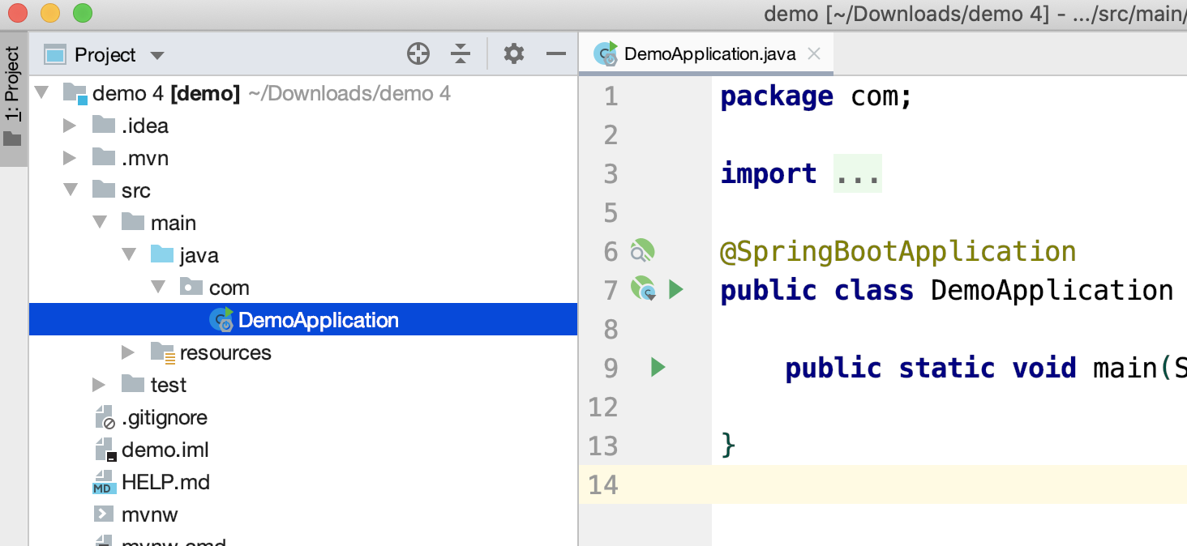
Task: Open the Project view dropdown
Action: (157, 56)
